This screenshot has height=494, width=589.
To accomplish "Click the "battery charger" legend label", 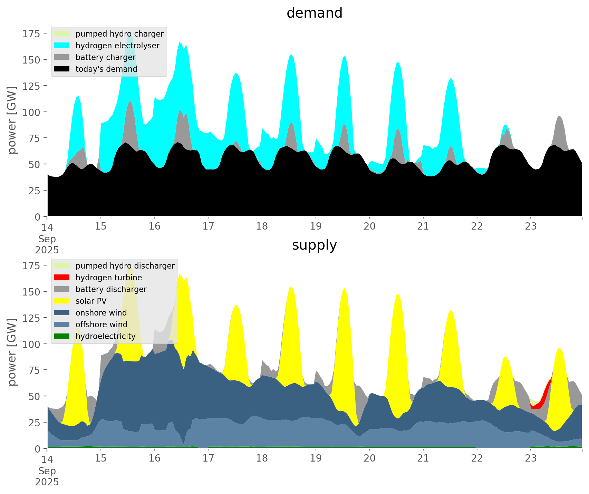I will coord(105,57).
